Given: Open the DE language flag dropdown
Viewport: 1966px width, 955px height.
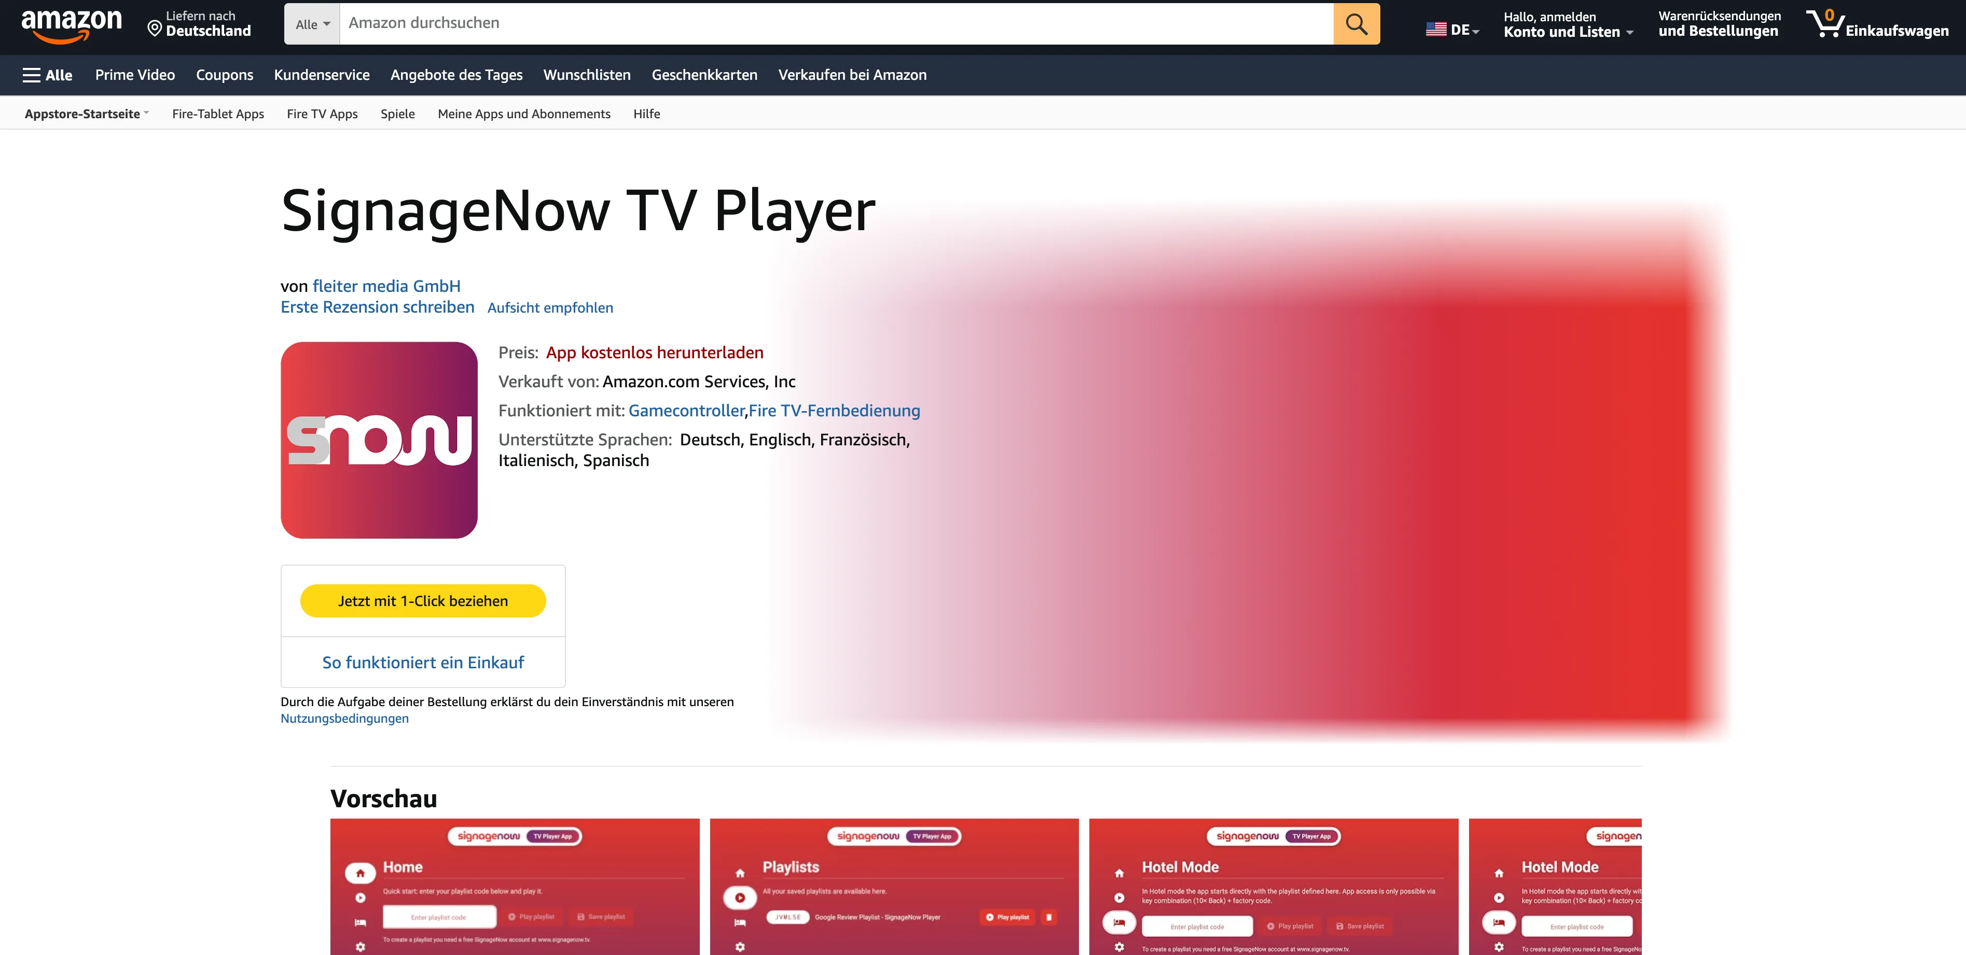Looking at the screenshot, I should pos(1452,30).
